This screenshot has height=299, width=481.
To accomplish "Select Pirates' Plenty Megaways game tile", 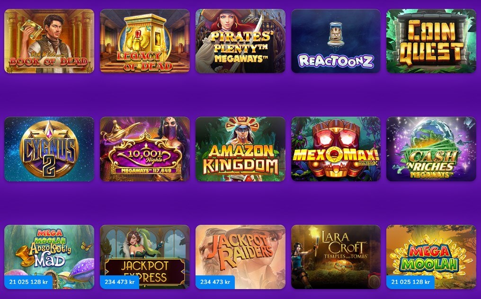I will point(240,41).
